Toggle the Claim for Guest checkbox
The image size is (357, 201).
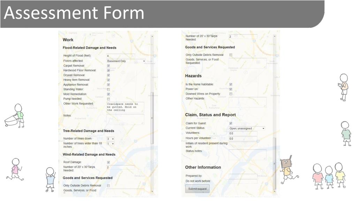click(231, 123)
